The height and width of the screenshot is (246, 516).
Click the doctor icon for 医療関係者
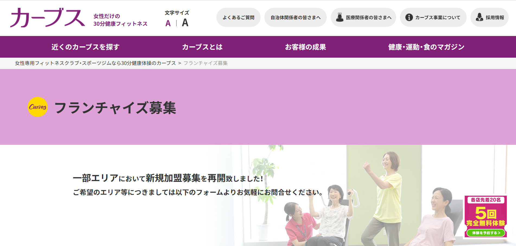click(339, 17)
